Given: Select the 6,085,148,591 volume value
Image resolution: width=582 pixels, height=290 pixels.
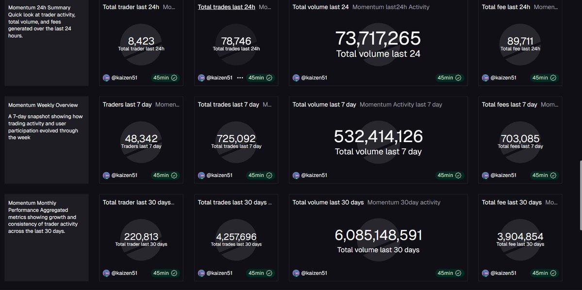Looking at the screenshot, I should (x=378, y=235).
